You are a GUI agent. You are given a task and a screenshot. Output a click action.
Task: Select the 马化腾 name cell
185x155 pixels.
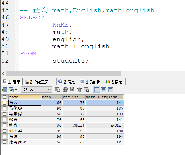coord(25,108)
